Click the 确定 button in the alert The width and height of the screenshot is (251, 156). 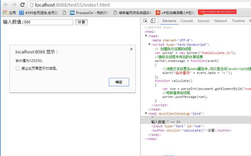(x=119, y=82)
